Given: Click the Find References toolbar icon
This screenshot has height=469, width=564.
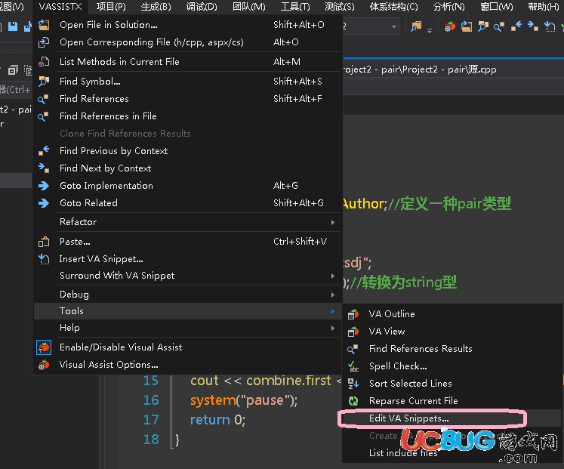Looking at the screenshot, I should click(499, 26).
